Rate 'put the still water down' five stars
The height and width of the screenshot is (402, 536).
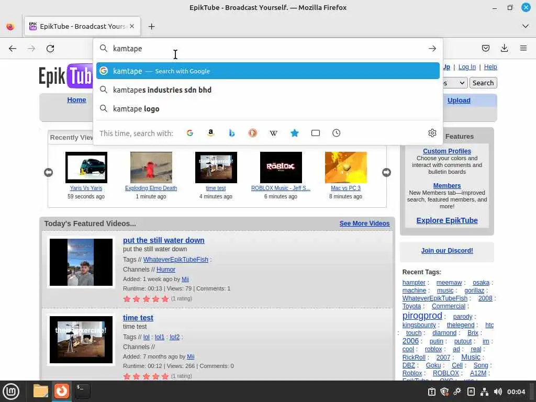tap(165, 299)
